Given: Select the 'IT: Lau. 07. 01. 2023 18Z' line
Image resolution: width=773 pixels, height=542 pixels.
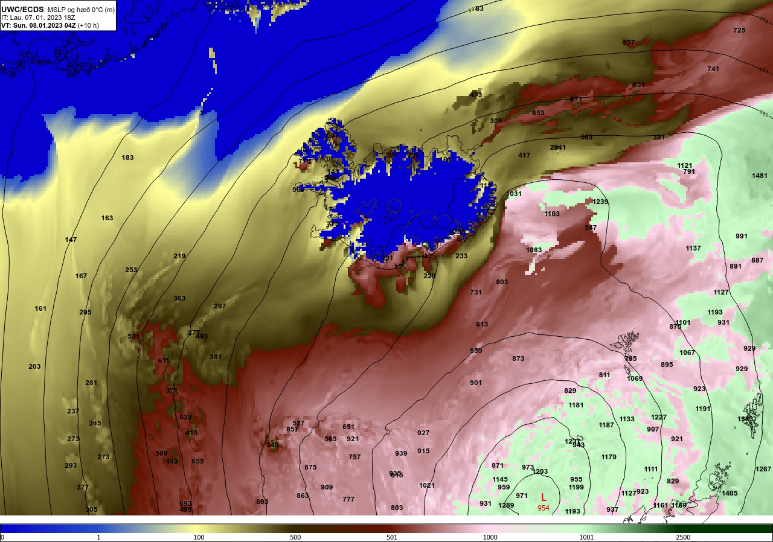Looking at the screenshot, I should coord(37,18).
